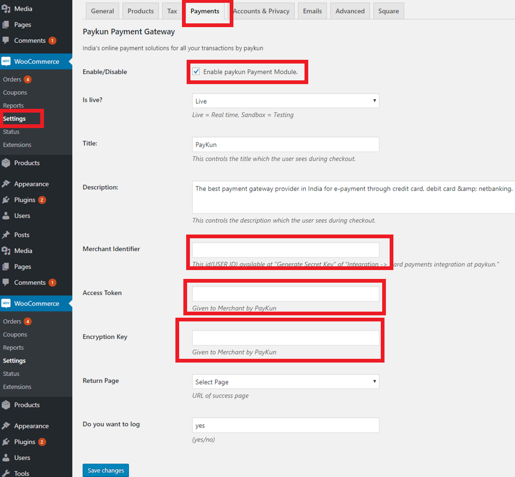Click the Media icon at the sidebar top
This screenshot has width=515, height=477.
pyautogui.click(x=6, y=9)
